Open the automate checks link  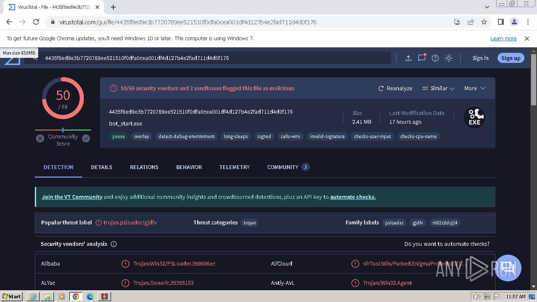click(353, 197)
